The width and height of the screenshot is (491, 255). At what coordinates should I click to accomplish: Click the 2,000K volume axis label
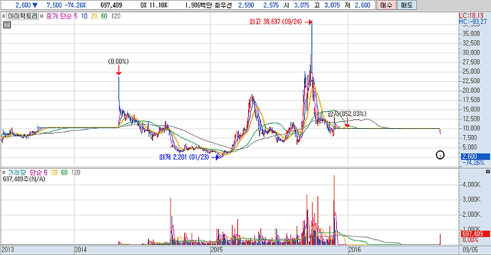click(471, 214)
